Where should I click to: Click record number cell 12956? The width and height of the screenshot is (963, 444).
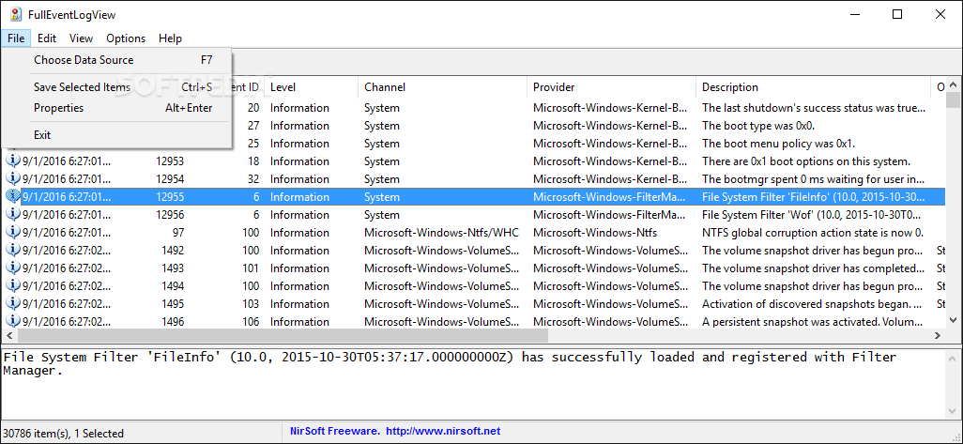click(x=170, y=215)
